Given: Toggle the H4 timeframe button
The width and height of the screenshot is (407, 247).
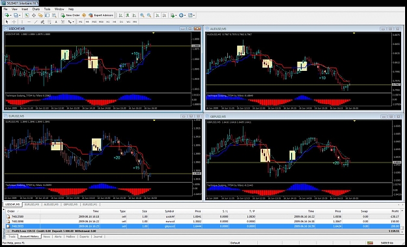Looking at the screenshot, I should (115, 22).
